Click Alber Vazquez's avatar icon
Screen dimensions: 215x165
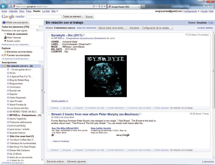(5, 37)
